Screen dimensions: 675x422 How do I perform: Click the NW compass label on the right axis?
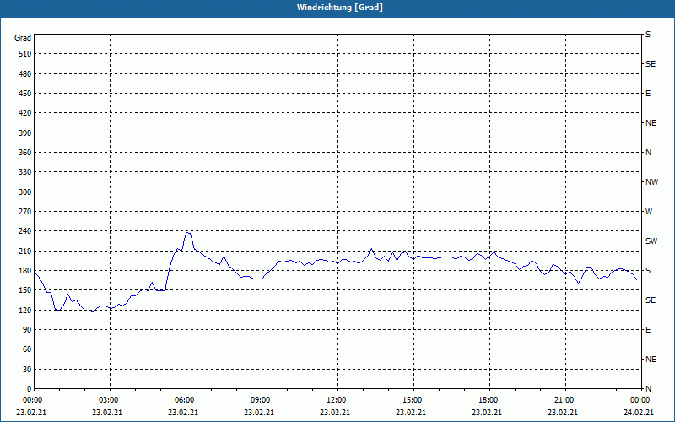pyautogui.click(x=651, y=182)
